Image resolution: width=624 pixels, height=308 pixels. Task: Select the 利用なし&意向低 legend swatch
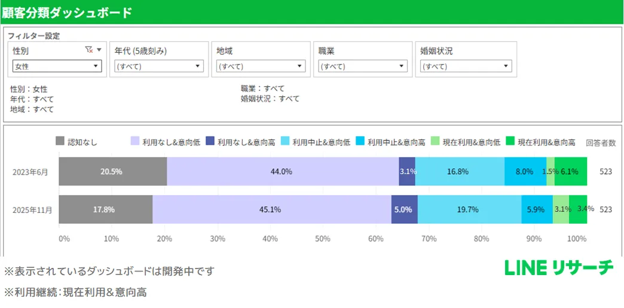coord(134,141)
